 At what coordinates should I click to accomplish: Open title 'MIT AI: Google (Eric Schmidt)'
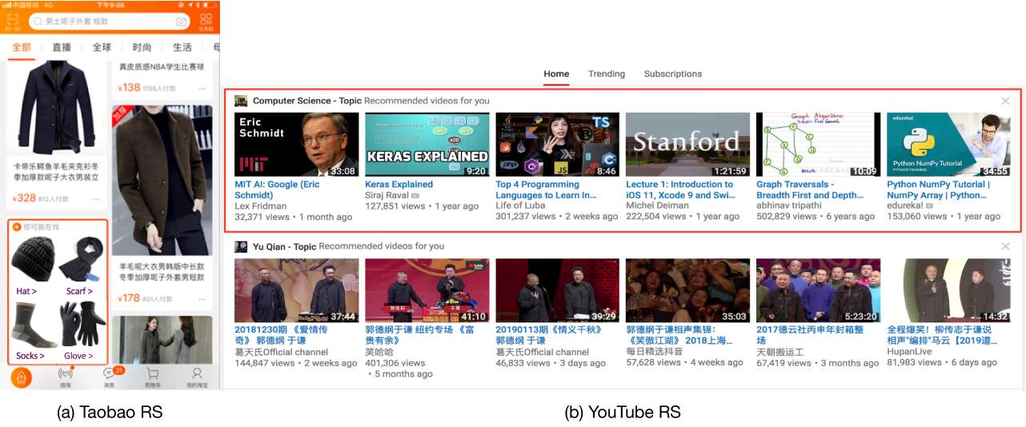pyautogui.click(x=277, y=190)
